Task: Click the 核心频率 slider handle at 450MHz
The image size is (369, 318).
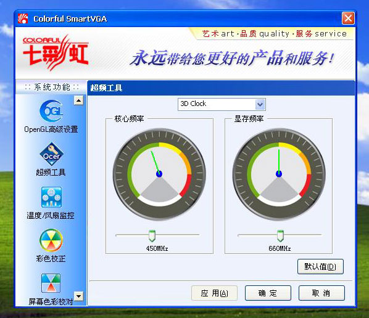Action: tap(152, 236)
